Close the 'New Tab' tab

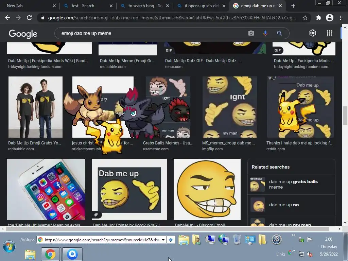click(x=54, y=6)
